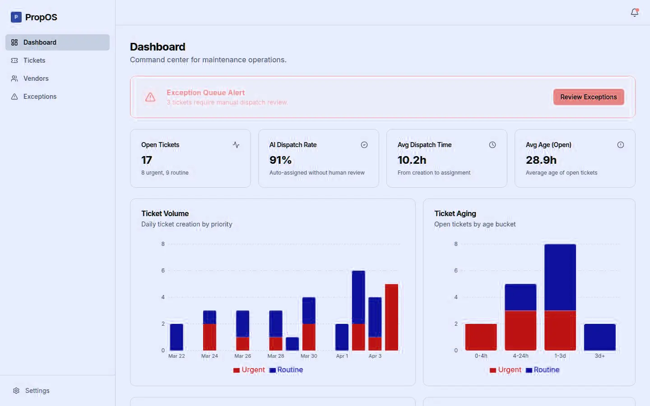Toggle Routine series in Ticket Volume legend
Viewport: 650px width, 406px height.
point(286,370)
